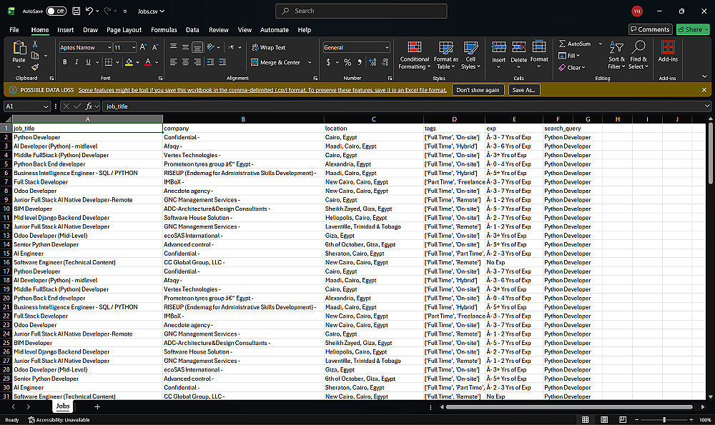The width and height of the screenshot is (715, 425).
Task: Open the font size dropdown
Action: 134,47
